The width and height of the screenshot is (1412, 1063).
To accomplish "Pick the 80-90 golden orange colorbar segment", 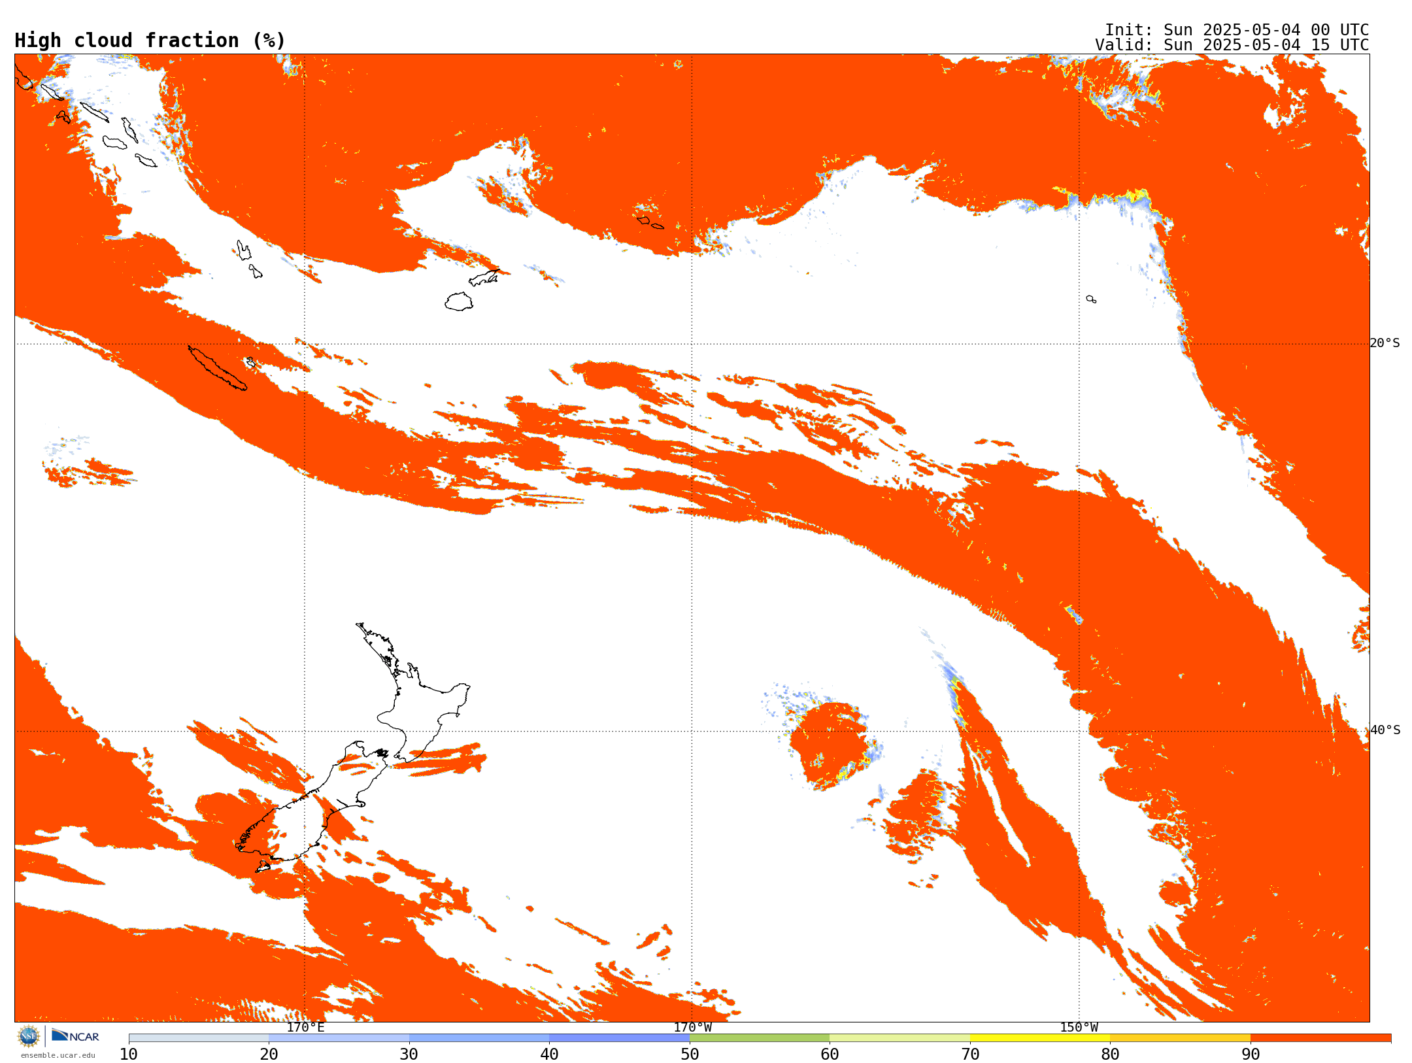I will pos(1180,1038).
